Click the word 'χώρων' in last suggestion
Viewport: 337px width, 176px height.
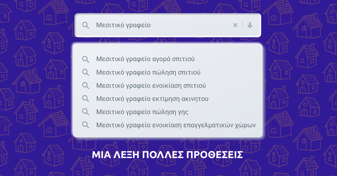tap(246, 125)
